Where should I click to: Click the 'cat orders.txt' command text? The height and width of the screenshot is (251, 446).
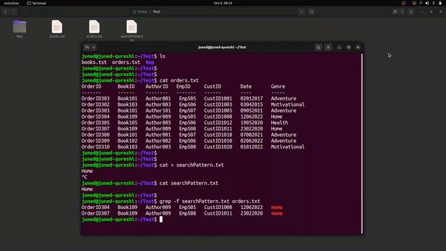point(179,81)
